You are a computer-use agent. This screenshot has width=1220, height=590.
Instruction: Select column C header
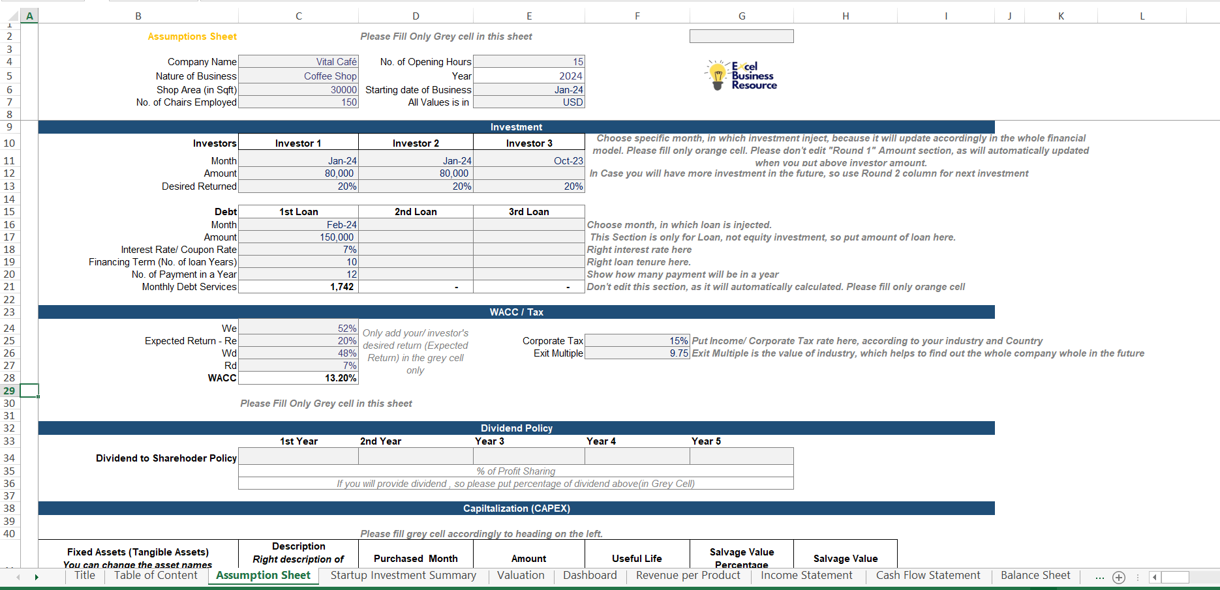coord(298,16)
